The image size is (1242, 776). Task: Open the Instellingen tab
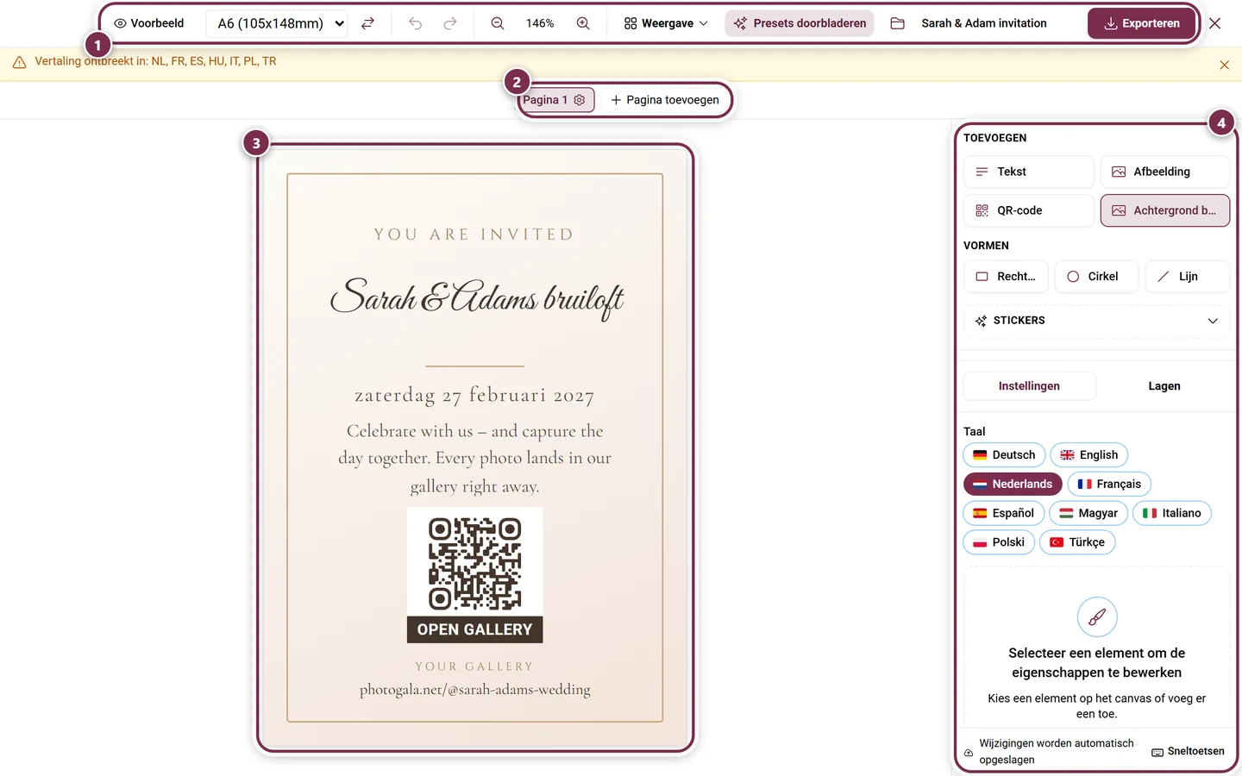(1029, 386)
